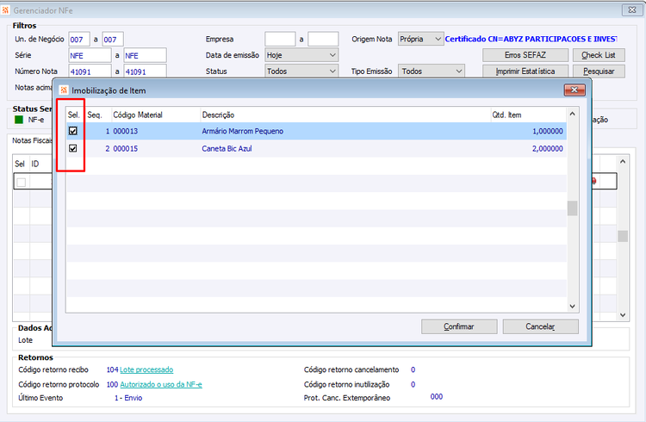Click the second Número Nota field

(x=146, y=71)
